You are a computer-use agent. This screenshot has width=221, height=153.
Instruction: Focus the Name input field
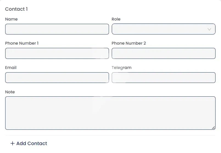[57, 29]
